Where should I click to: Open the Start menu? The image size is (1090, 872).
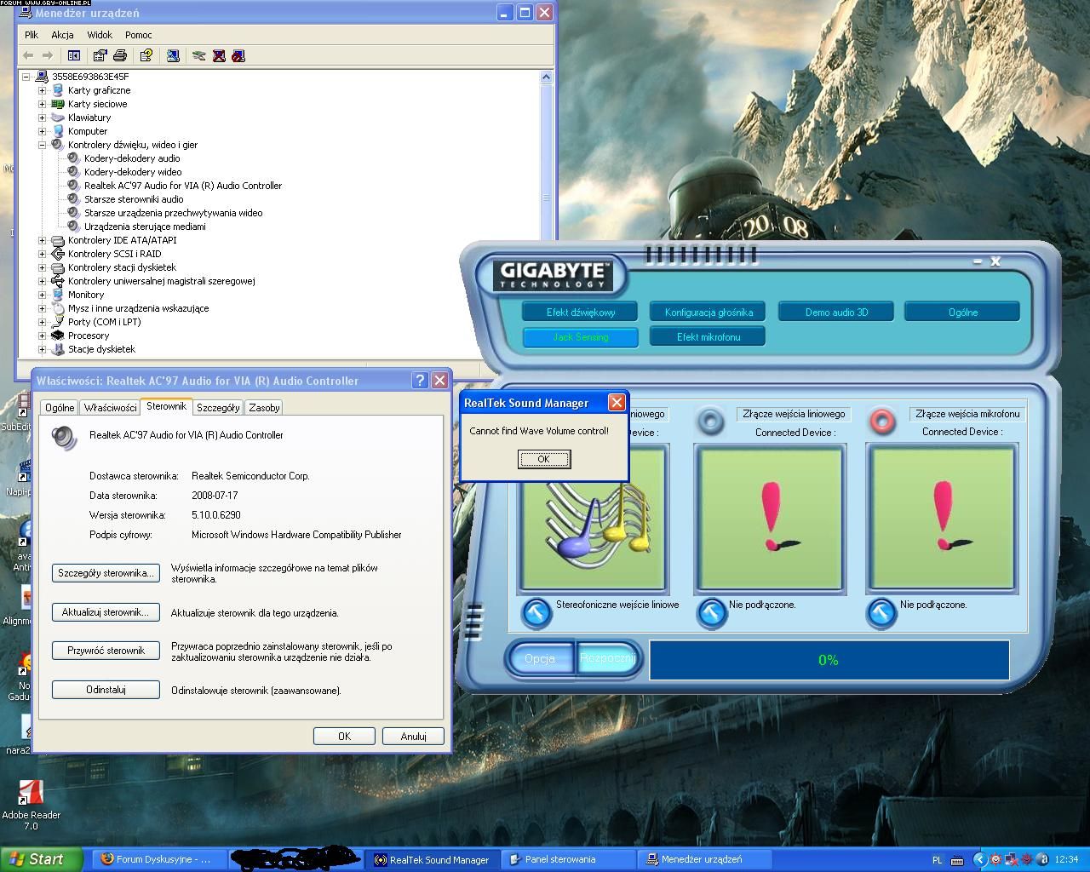click(41, 860)
